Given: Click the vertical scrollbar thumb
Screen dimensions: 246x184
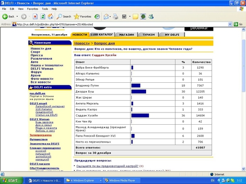Looking at the screenshot, I should 243,65.
